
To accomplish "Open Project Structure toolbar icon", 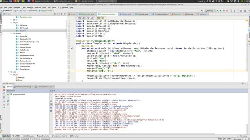I will click(245, 10).
